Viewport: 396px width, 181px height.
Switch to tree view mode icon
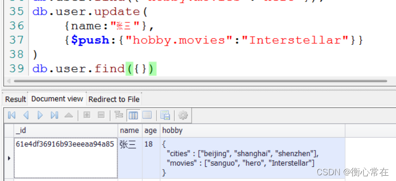(119, 115)
